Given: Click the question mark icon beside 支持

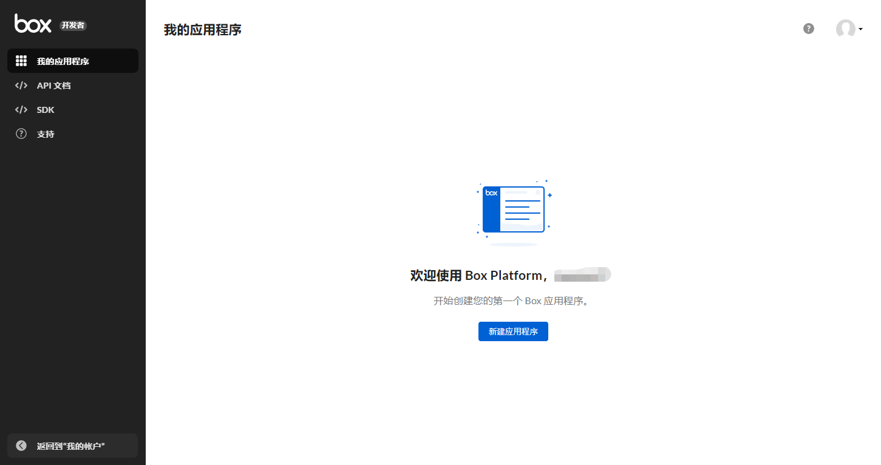Looking at the screenshot, I should click(21, 134).
